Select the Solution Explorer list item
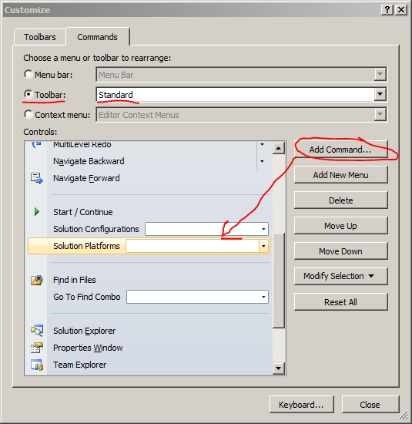The height and width of the screenshot is (424, 412). pos(149,331)
